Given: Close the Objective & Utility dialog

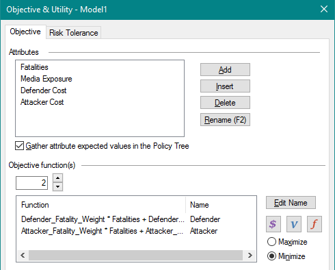Looking at the screenshot, I should (324, 10).
